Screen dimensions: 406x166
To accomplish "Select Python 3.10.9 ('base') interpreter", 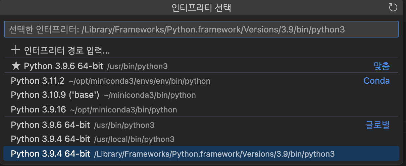I will tap(55, 95).
